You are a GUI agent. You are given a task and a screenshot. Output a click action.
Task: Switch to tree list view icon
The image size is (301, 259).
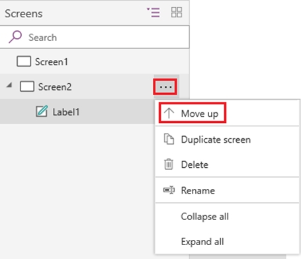[153, 13]
